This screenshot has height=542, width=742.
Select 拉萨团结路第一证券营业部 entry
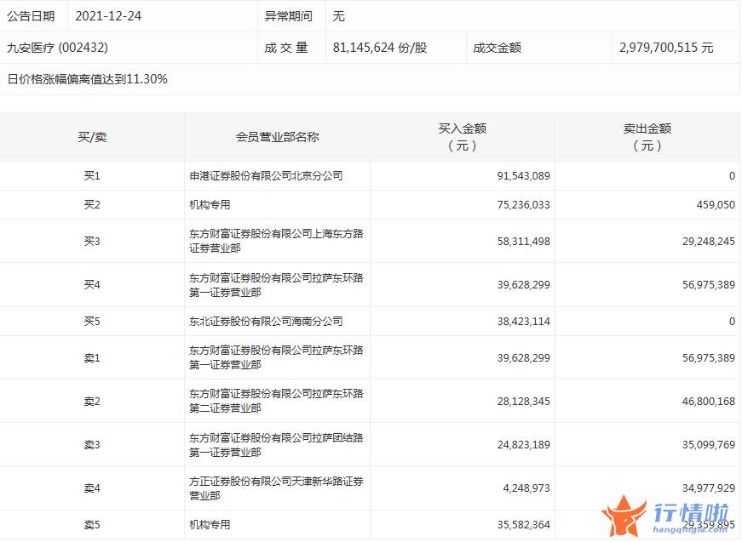(x=276, y=445)
